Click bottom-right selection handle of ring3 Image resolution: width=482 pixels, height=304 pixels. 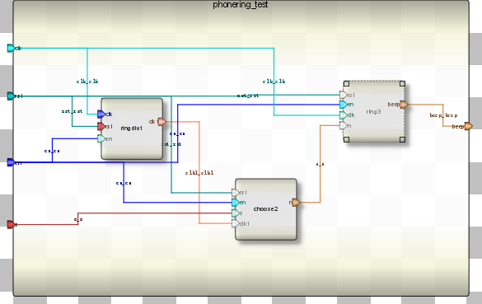coord(402,139)
